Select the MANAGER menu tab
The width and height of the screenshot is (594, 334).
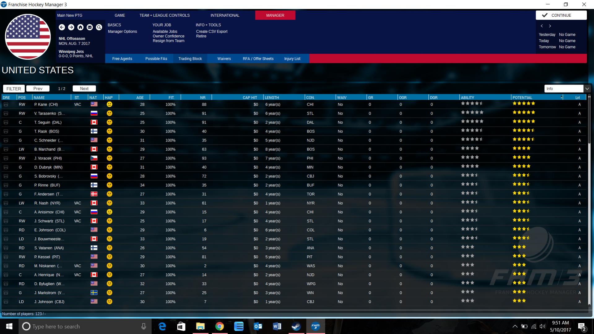[275, 15]
